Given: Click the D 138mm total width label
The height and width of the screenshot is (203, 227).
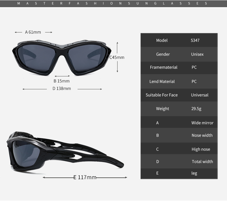Looking at the screenshot, I should coord(61,88).
